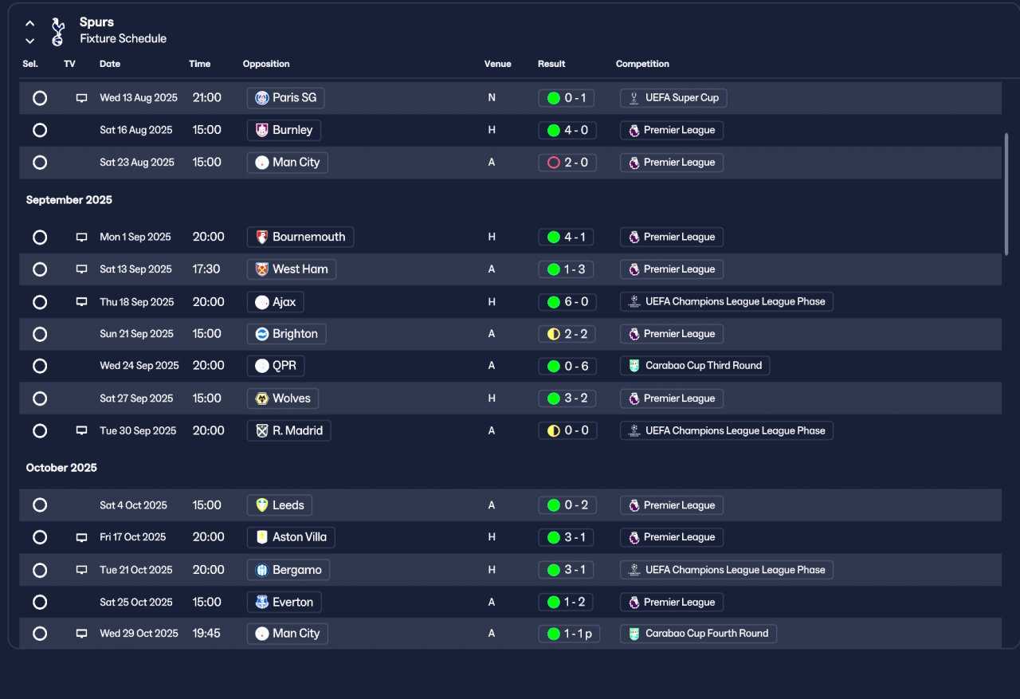1020x699 pixels.
Task: Click the Champions League logo in Bergamo row
Action: 634,570
